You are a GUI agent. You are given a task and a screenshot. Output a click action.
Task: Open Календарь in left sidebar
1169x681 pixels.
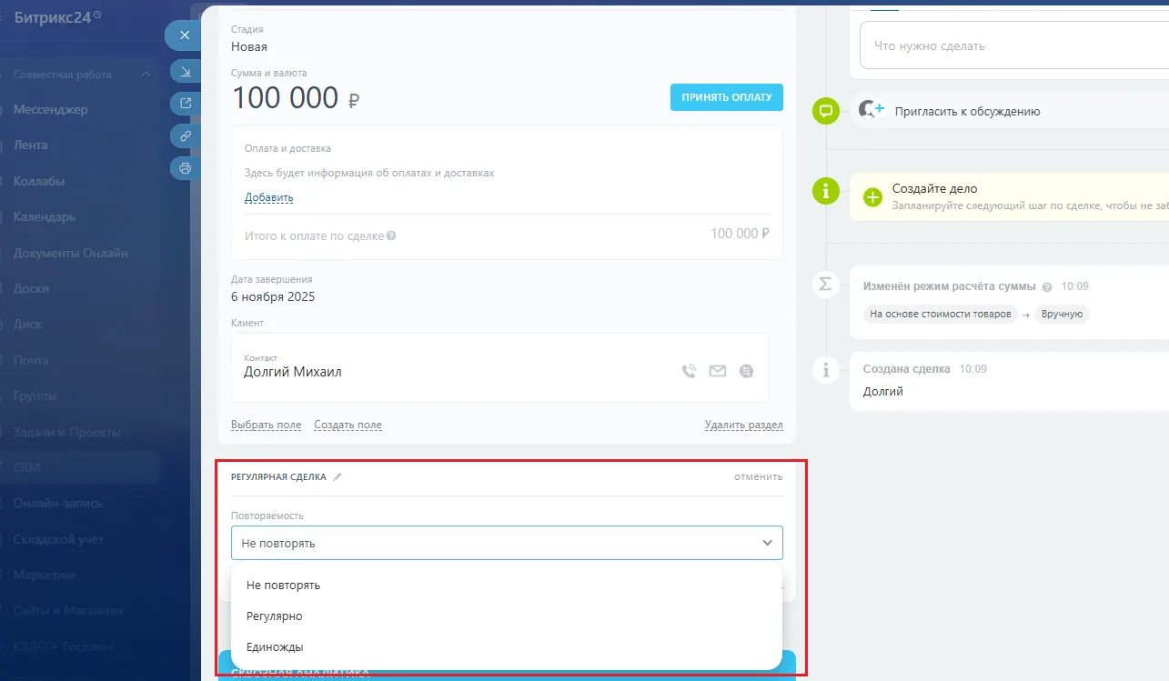coord(45,216)
